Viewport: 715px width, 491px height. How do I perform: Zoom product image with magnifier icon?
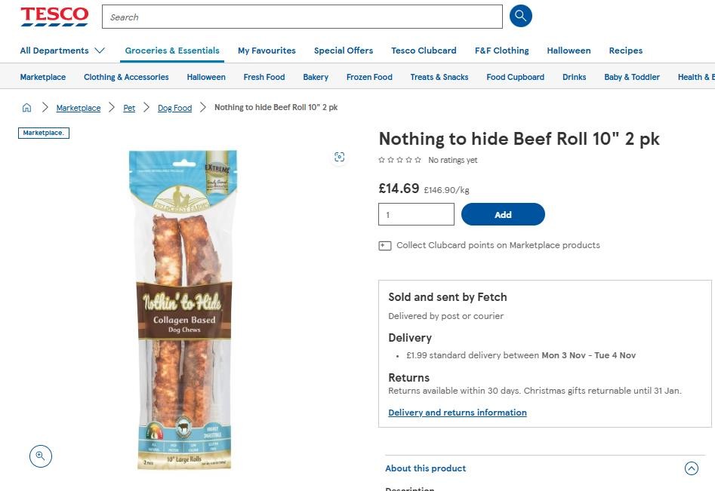41,456
